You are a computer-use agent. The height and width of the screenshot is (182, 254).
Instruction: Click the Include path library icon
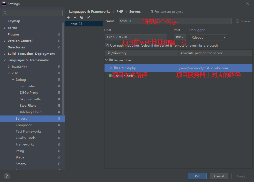point(111,76)
